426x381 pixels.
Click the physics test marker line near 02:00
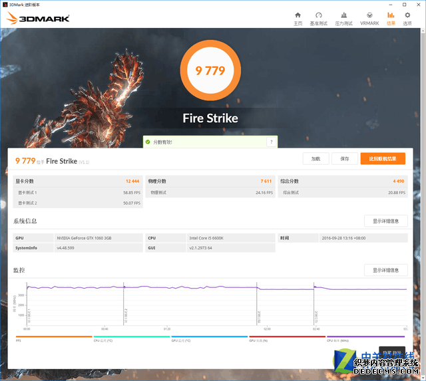coord(257,304)
